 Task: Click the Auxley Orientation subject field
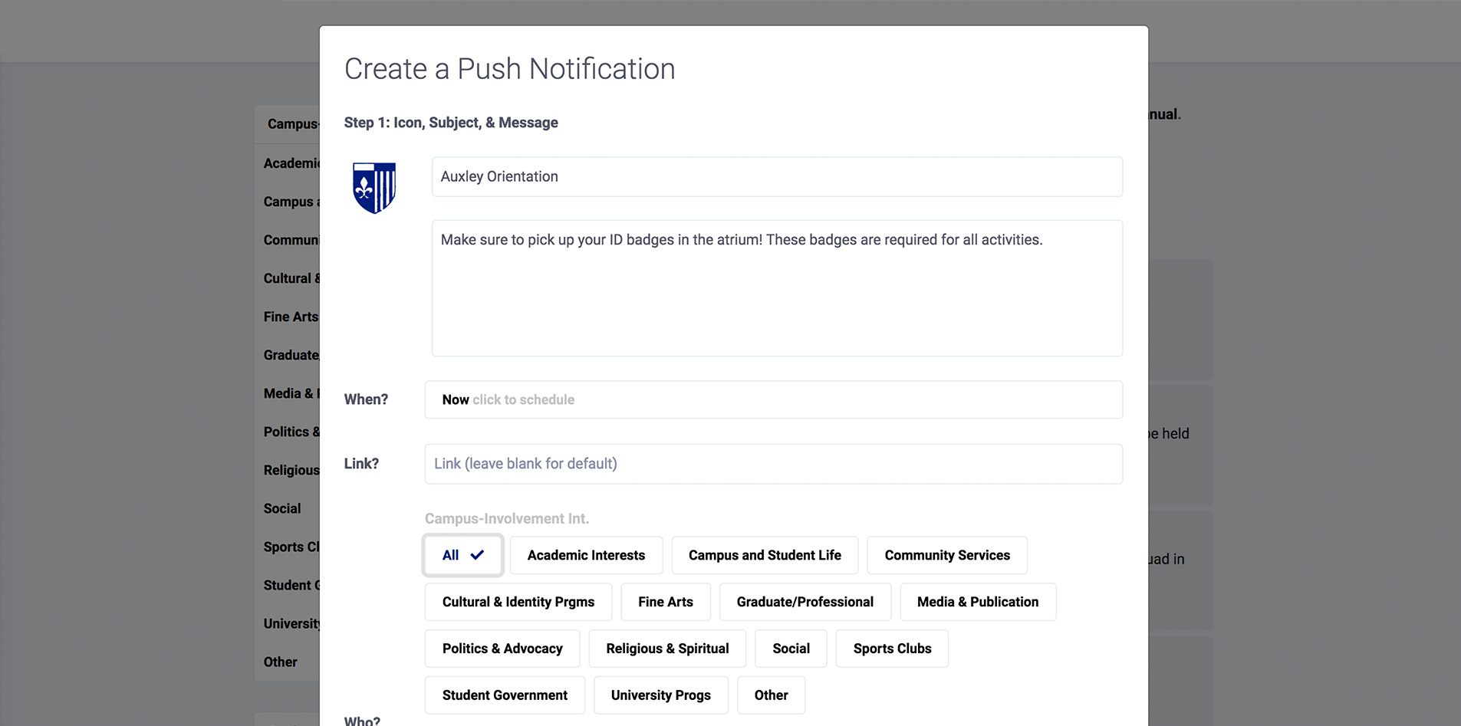pyautogui.click(x=777, y=177)
